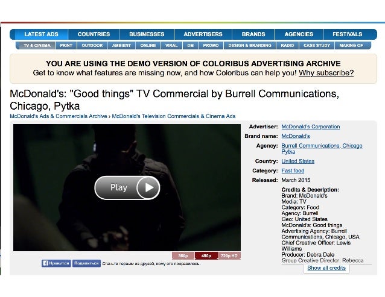The image size is (385, 297).
Task: Select the Print subcategory
Action: point(66,46)
